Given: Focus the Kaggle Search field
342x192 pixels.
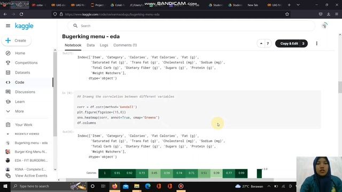Looking at the screenshot, I should click(191, 26).
